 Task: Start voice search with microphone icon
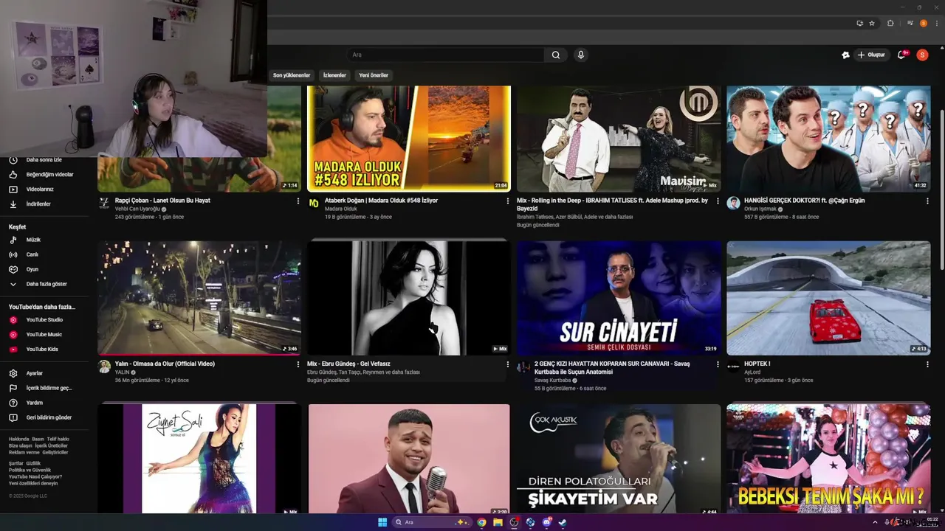click(x=581, y=55)
